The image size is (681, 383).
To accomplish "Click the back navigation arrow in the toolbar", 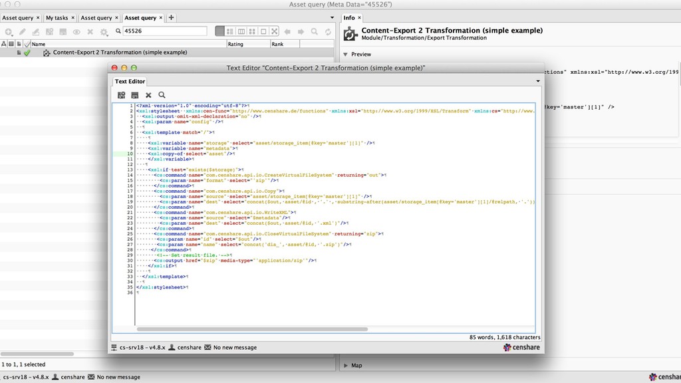I will click(x=287, y=31).
